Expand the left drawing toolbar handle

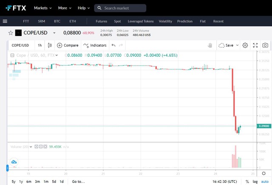point(7,168)
